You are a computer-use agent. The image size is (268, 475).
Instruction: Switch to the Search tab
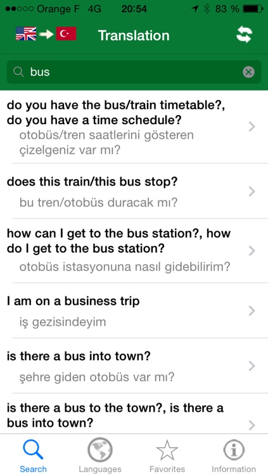(33, 455)
